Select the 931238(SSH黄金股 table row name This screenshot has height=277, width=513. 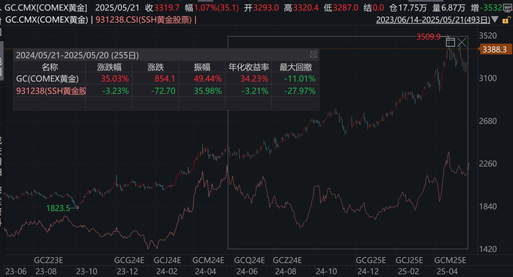(51, 91)
